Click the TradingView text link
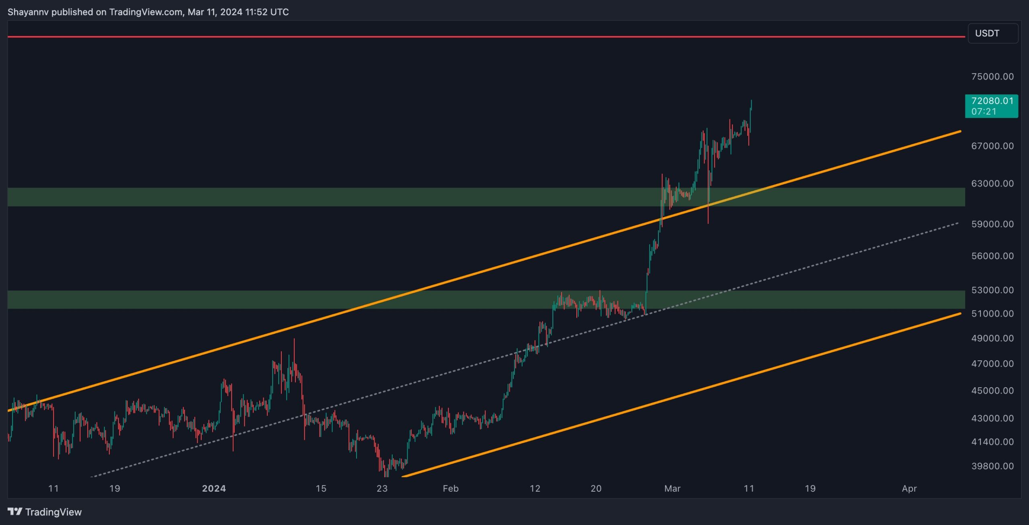 [x=53, y=512]
